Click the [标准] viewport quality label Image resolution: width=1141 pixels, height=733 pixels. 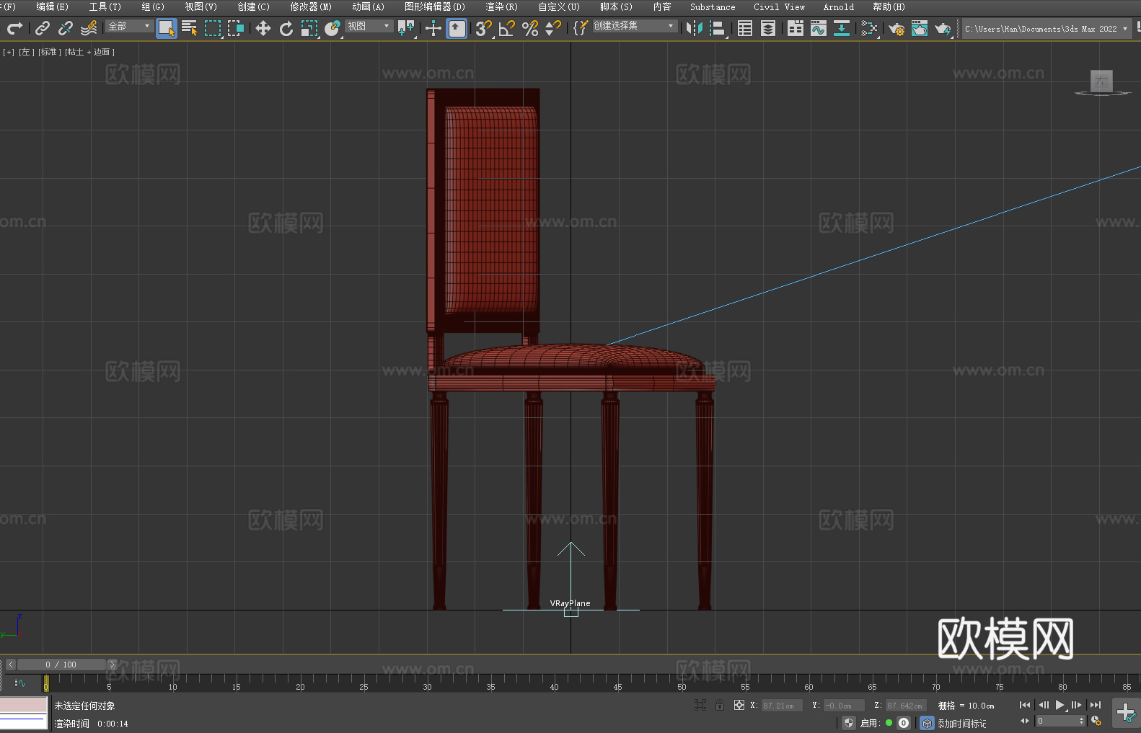coord(50,52)
